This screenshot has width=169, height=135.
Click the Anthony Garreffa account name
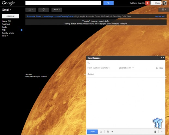point(137,3)
